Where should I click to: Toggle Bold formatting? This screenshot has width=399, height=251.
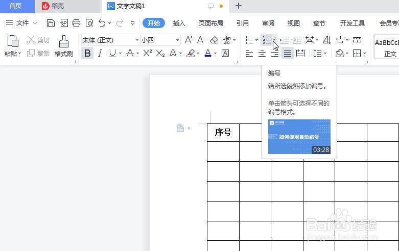coord(87,54)
